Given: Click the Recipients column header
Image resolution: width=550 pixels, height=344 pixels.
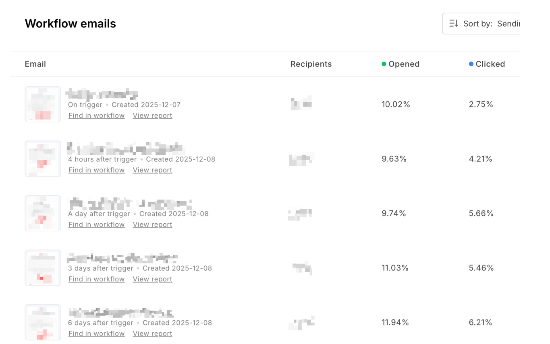Looking at the screenshot, I should [x=311, y=64].
